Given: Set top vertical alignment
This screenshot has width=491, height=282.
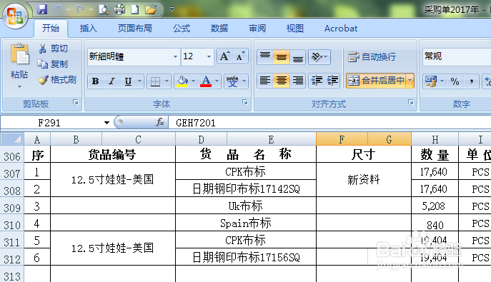Looking at the screenshot, I should (x=265, y=57).
